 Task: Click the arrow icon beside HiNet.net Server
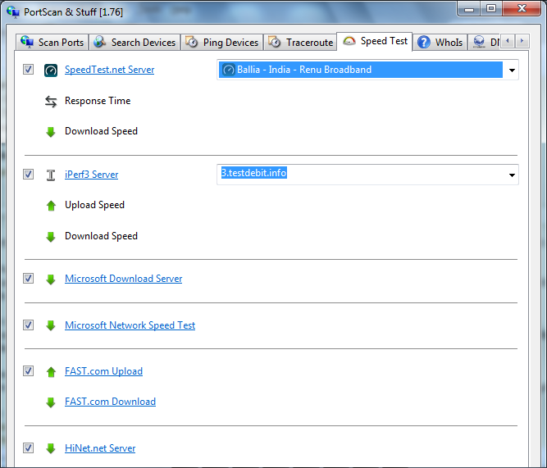click(x=51, y=448)
